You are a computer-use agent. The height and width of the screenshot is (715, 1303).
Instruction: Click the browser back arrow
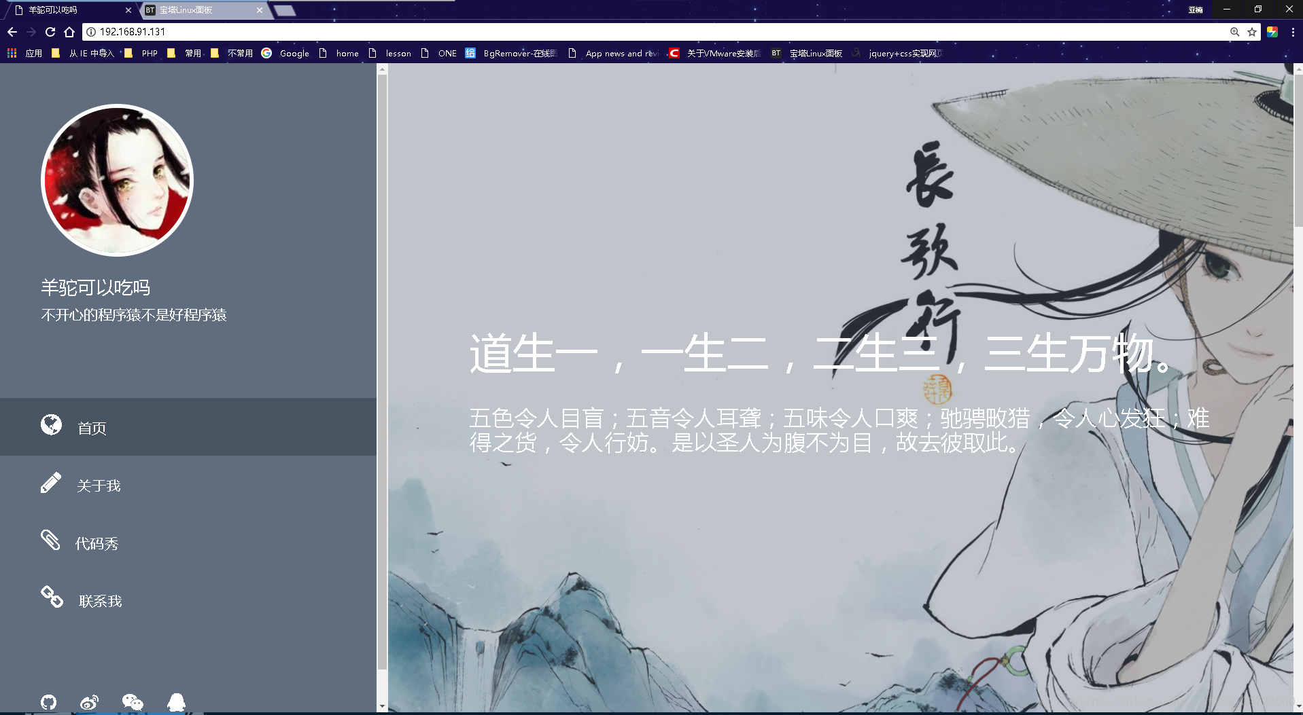[x=12, y=32]
